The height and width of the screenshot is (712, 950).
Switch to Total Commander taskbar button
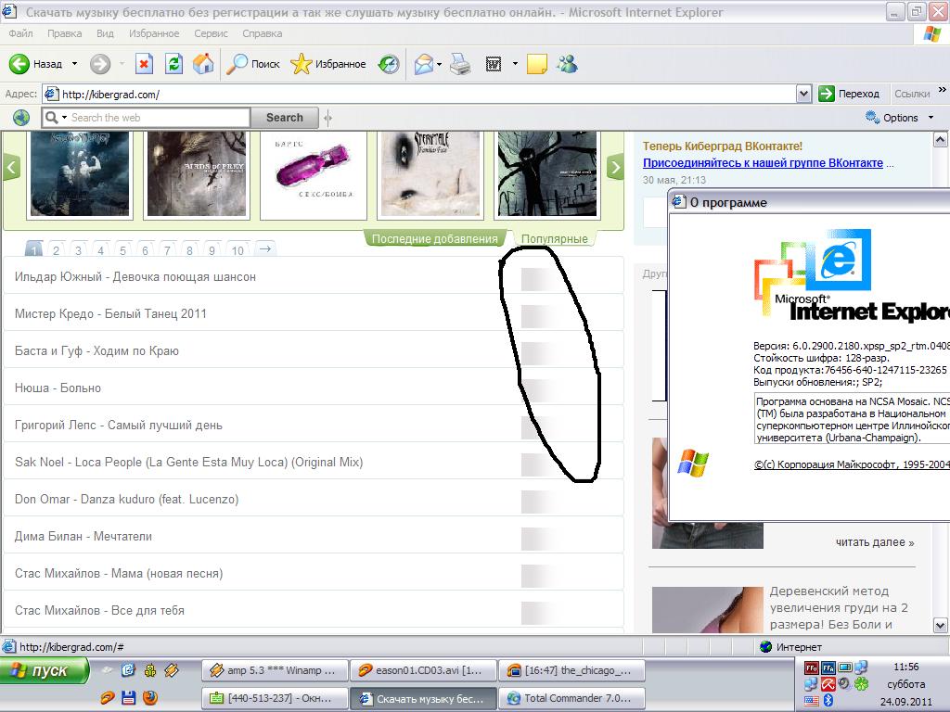[571, 698]
